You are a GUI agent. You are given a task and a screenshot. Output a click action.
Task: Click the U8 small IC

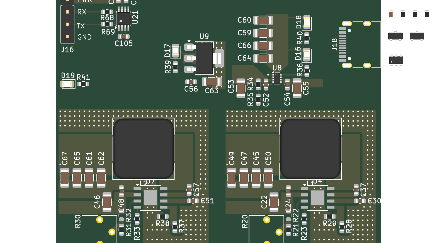(277, 78)
